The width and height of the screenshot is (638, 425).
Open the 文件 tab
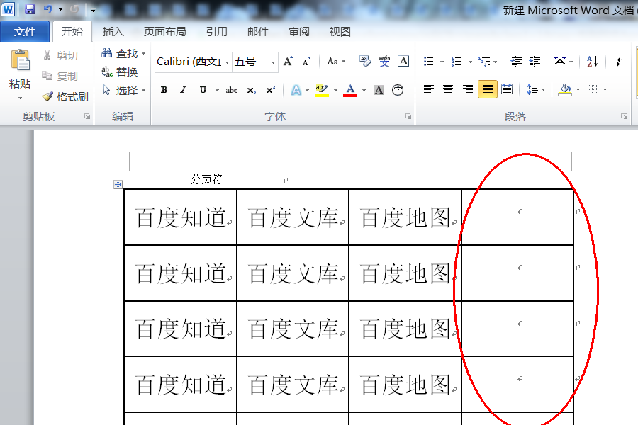tap(25, 32)
